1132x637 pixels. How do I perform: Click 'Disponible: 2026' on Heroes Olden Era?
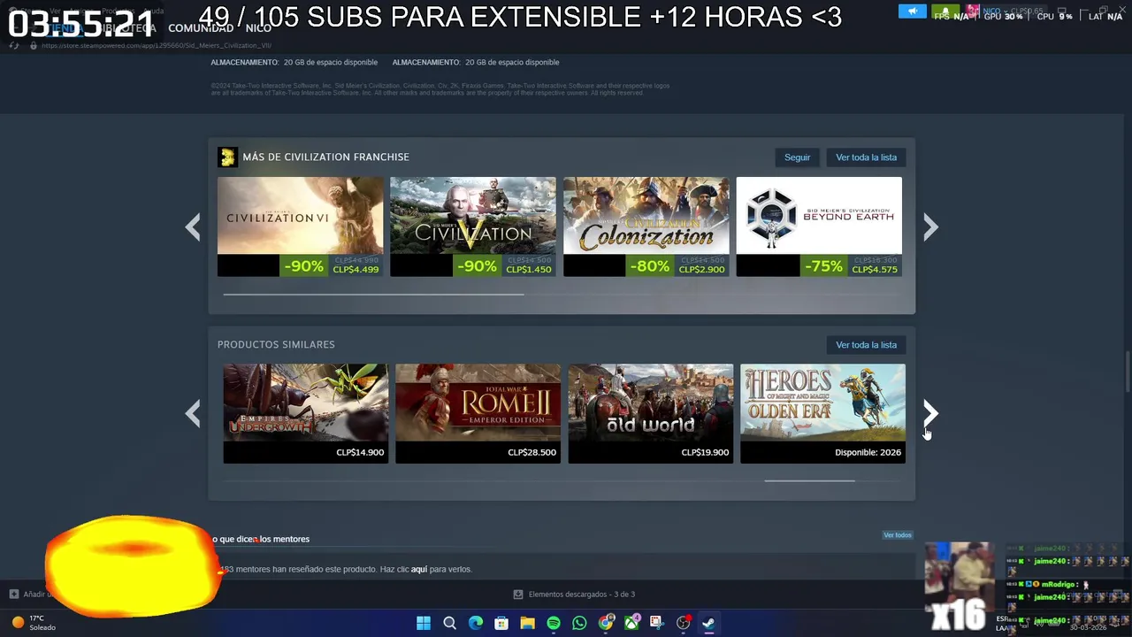868,452
